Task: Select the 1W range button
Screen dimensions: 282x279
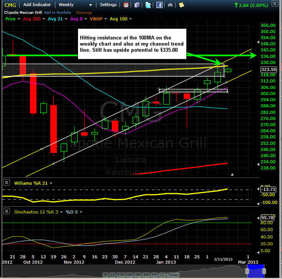Action: pyautogui.click(x=154, y=274)
